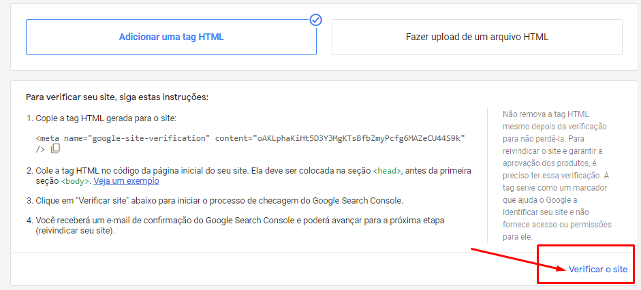Select the "Adicionar uma tag HTML" option
Viewport: 641px width, 290px height.
click(x=171, y=37)
